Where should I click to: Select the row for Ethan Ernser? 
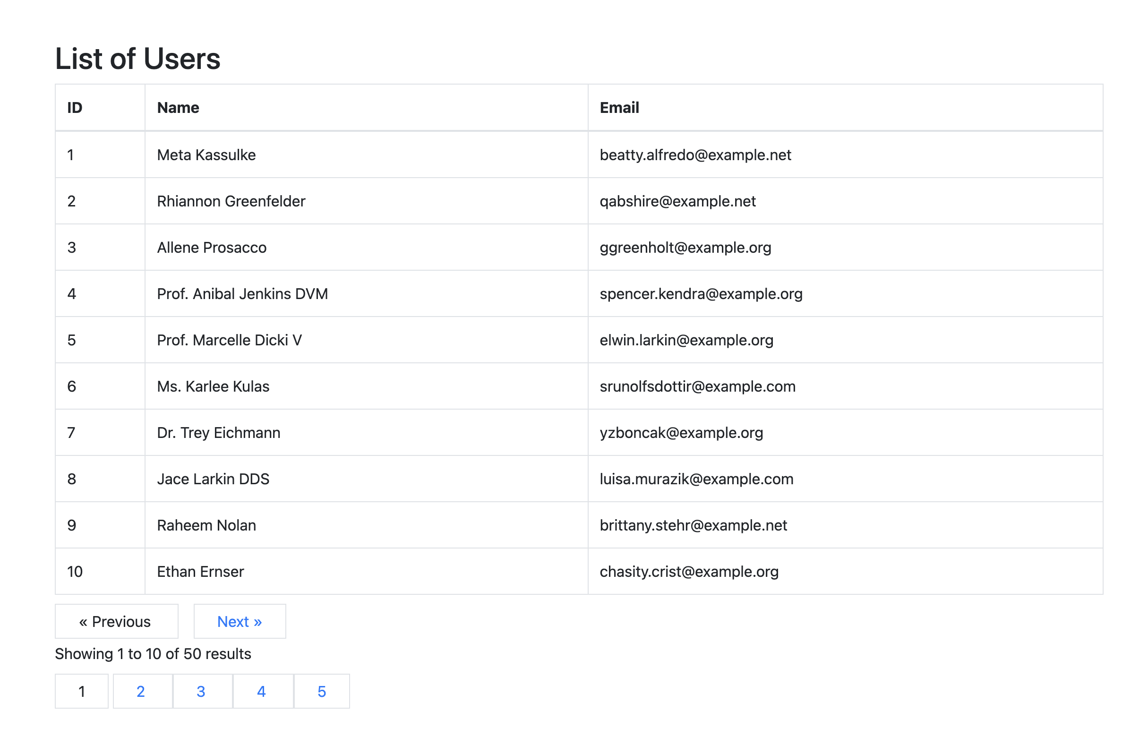[200, 571]
